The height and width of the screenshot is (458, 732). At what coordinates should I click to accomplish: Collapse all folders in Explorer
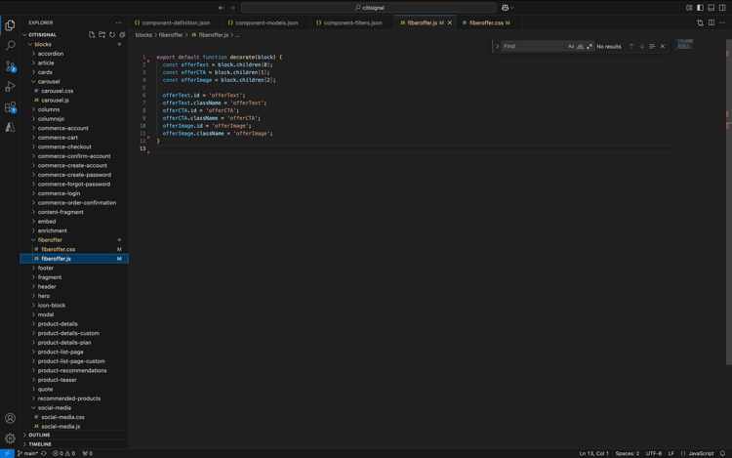(122, 34)
